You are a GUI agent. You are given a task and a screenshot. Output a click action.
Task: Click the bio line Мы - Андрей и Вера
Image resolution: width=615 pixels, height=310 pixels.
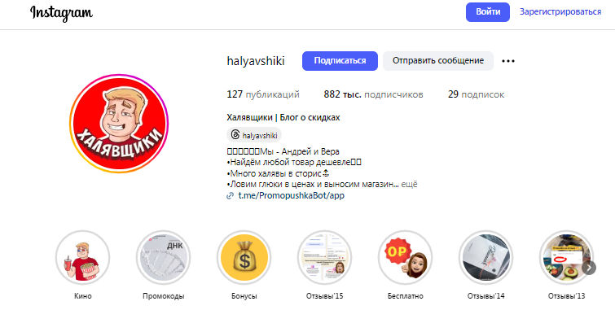(283, 151)
